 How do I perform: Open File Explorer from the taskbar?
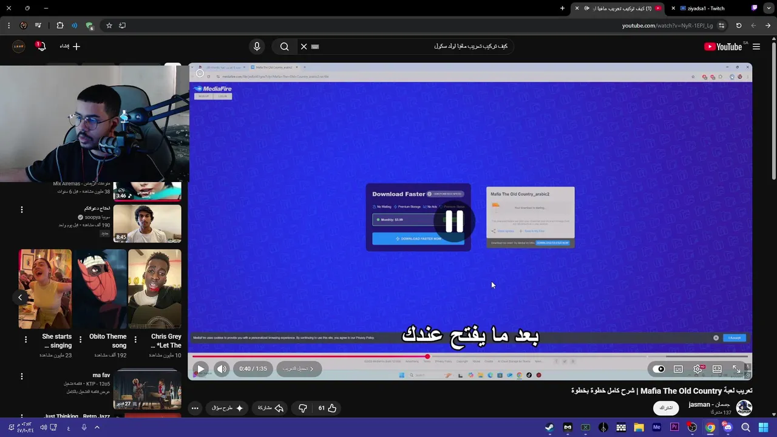tap(639, 427)
